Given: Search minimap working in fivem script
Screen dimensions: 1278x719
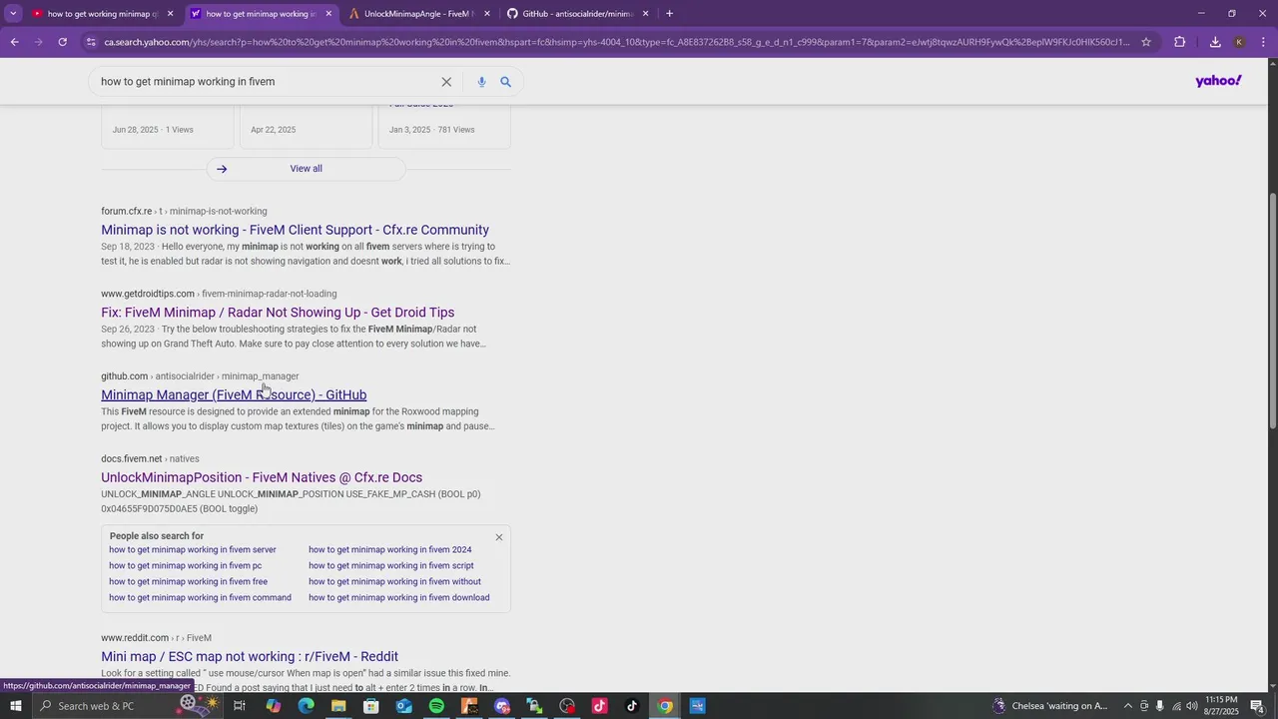Looking at the screenshot, I should [391, 566].
